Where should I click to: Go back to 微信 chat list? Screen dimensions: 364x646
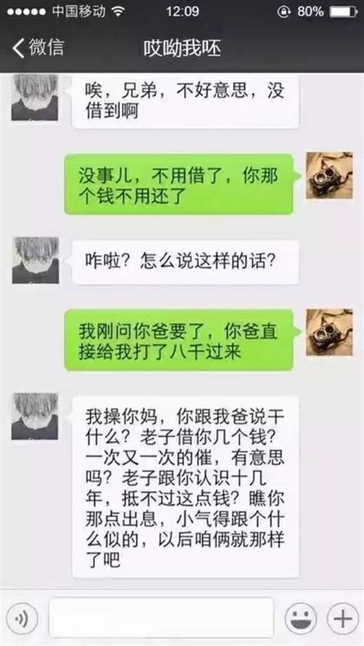click(38, 48)
